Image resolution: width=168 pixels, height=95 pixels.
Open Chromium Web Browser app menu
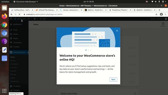pos(26,2)
